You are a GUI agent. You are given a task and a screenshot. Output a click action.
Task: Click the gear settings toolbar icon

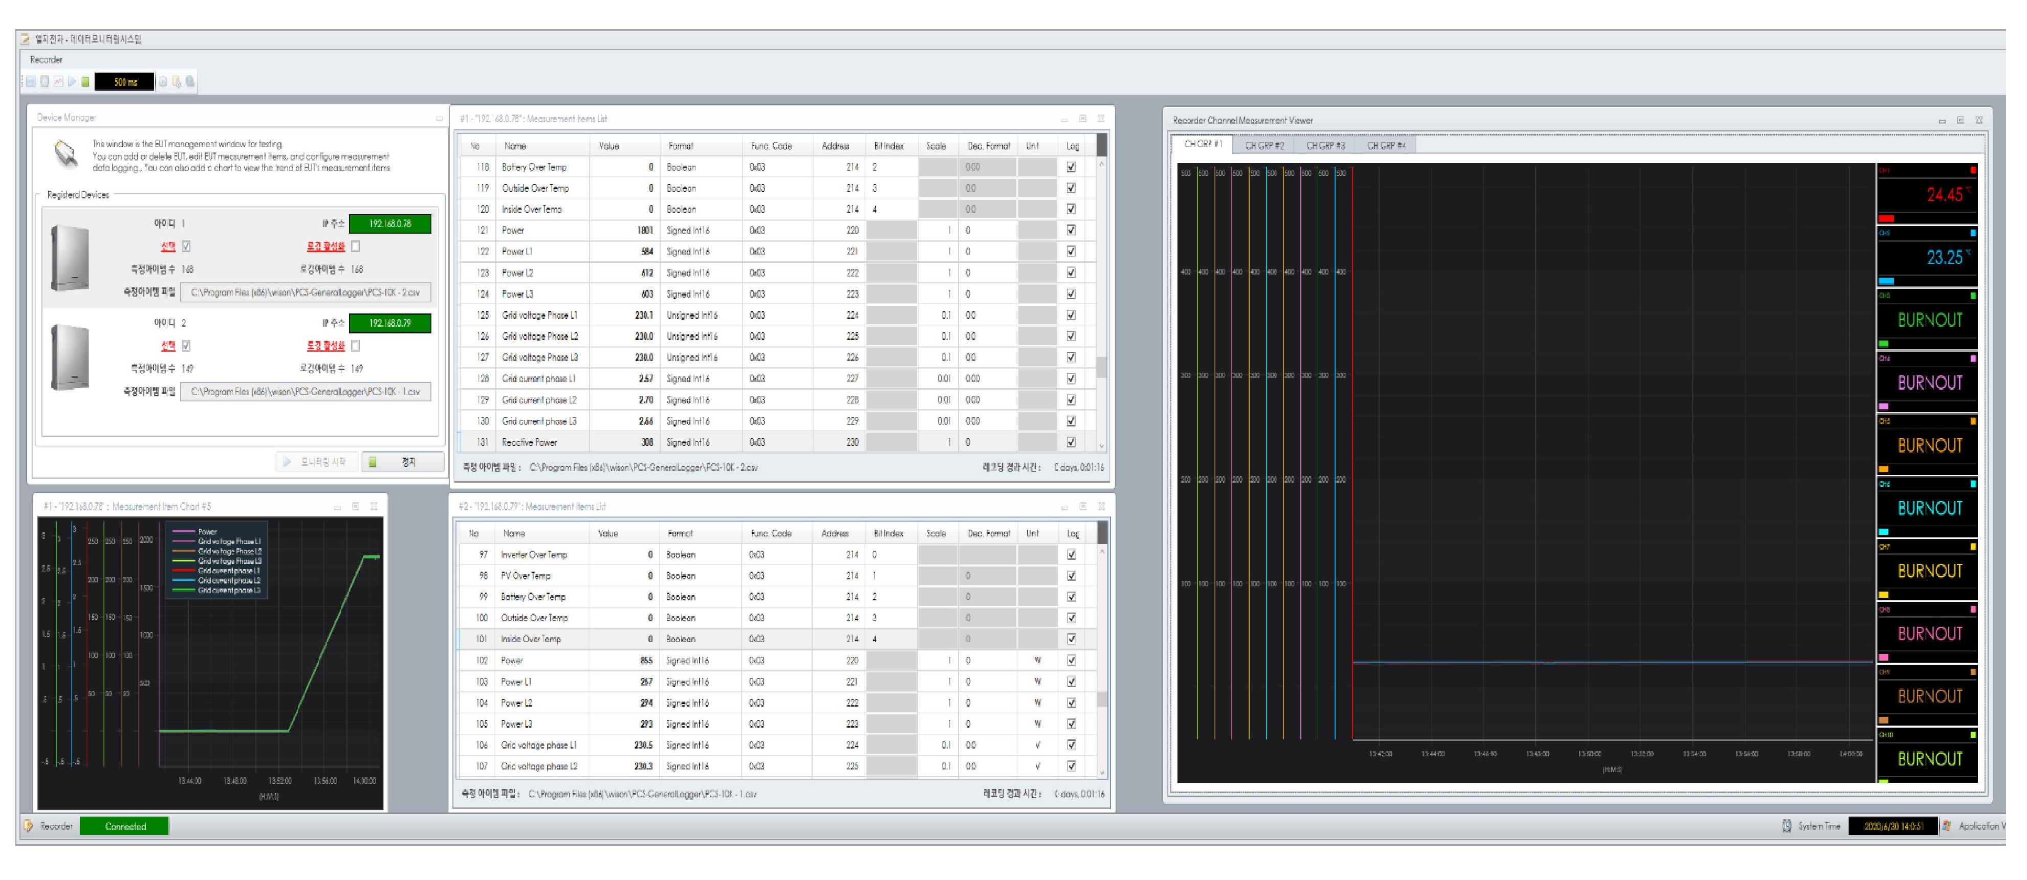163,82
